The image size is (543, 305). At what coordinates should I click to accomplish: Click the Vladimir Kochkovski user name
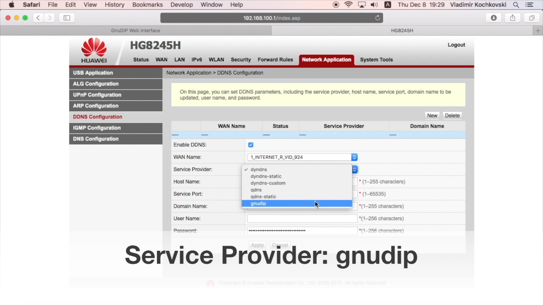coord(479,5)
